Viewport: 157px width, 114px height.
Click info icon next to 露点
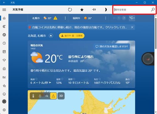(131, 79)
